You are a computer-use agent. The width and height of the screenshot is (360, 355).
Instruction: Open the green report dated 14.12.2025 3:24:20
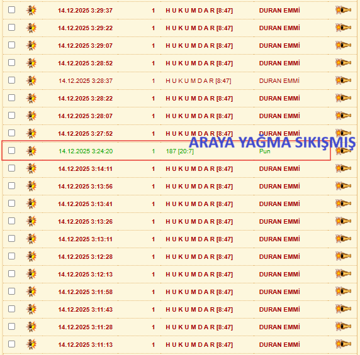tap(86, 151)
